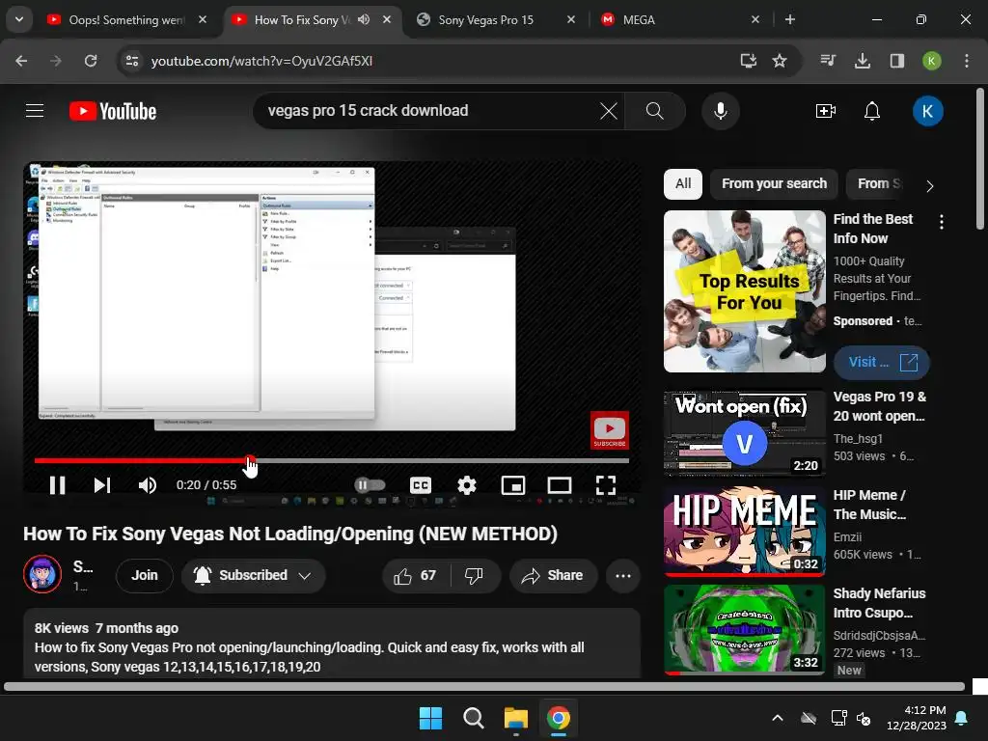Mute the tab via the speaker icon
Image resolution: width=988 pixels, height=741 pixels.
(x=364, y=19)
